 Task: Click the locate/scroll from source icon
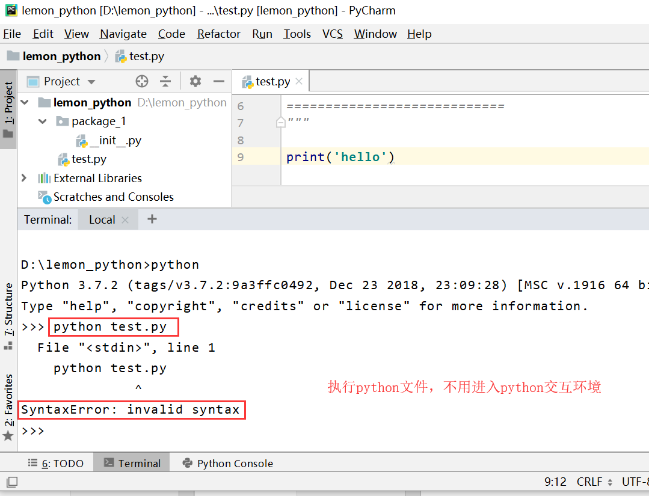pos(141,81)
